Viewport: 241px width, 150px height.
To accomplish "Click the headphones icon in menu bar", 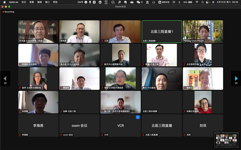I will [x=154, y=2].
